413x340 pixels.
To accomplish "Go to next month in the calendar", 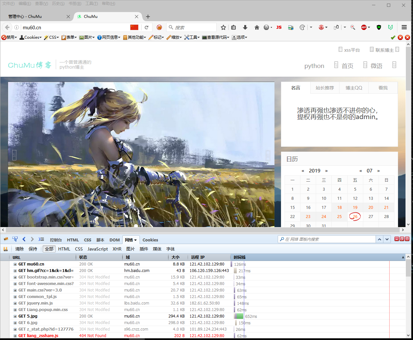I will (379, 171).
